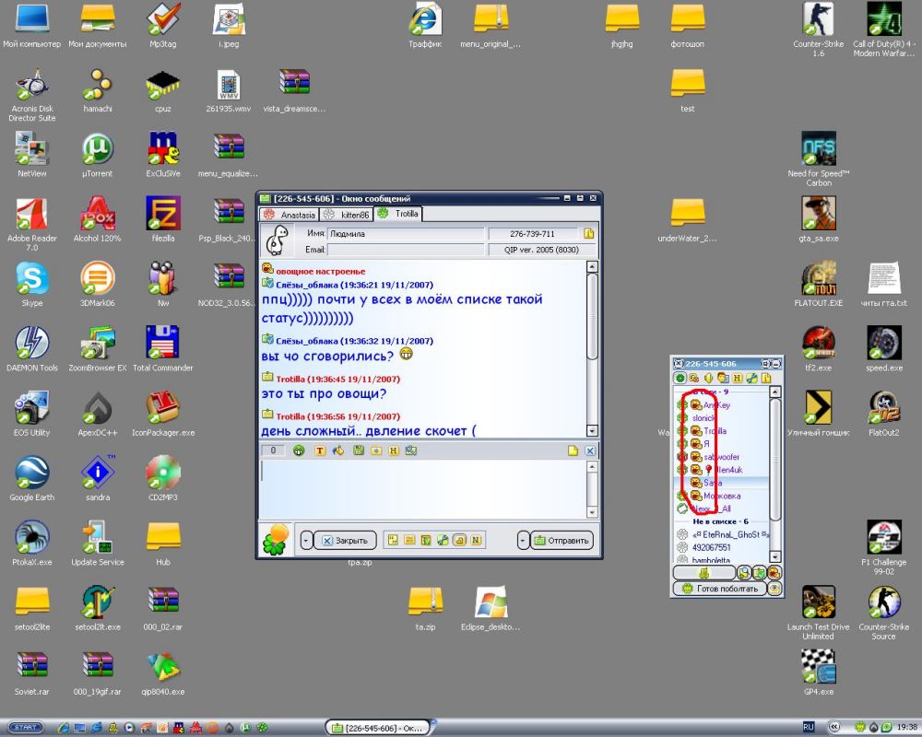The image size is (922, 737).
Task: Open the Готов поболтать status dropdown
Action: [719, 589]
